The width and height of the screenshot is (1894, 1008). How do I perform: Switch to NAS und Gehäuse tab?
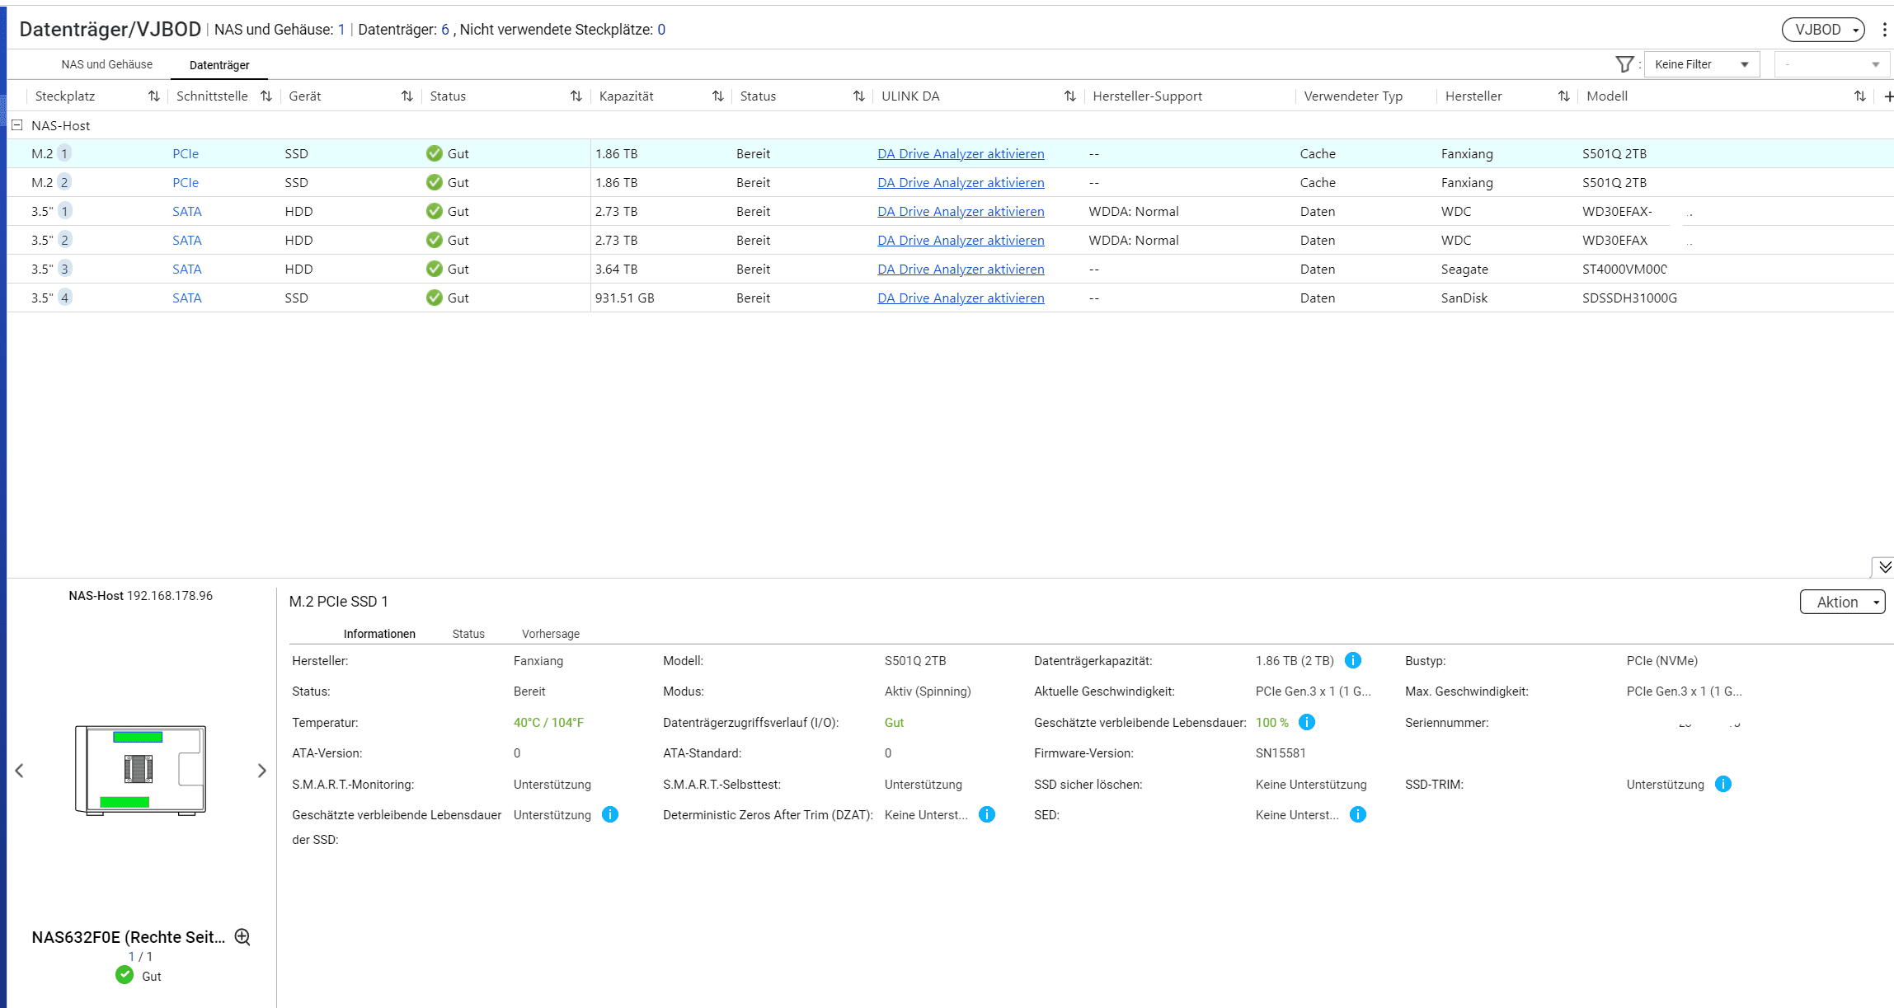click(107, 64)
